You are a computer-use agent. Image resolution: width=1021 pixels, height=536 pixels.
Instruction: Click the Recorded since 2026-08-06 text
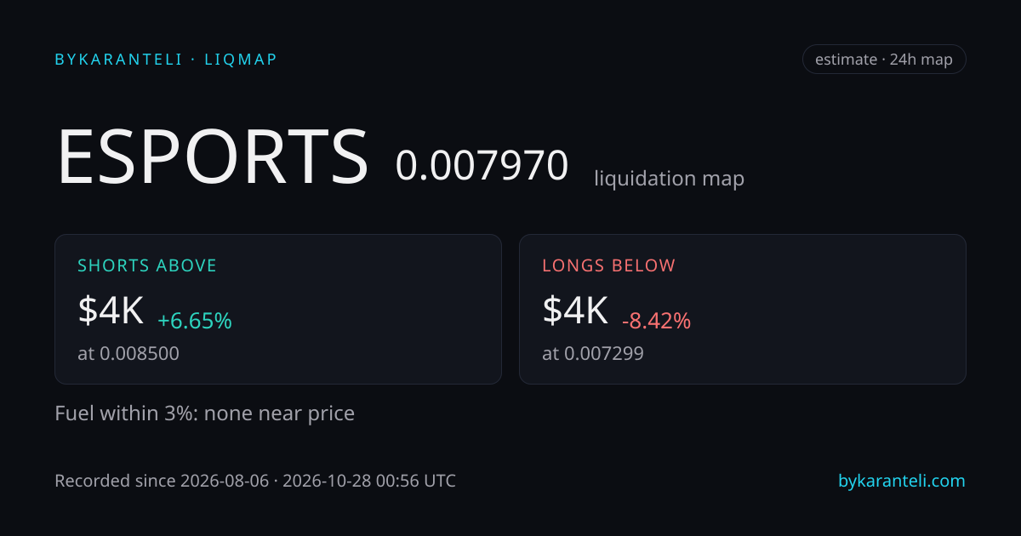[x=161, y=481]
